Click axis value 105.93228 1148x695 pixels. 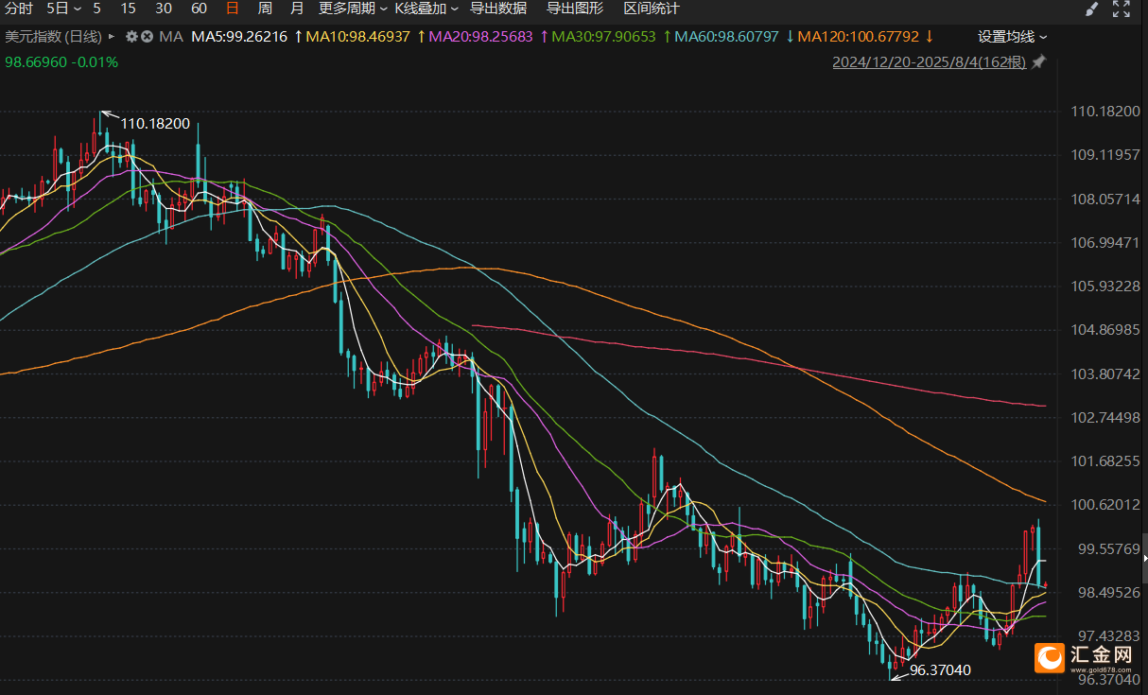click(1105, 287)
